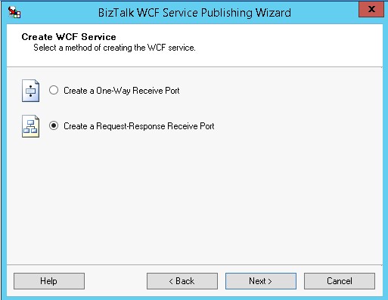This screenshot has width=388, height=300.
Task: Click the Request-Response port diagram icon
Action: click(x=30, y=126)
